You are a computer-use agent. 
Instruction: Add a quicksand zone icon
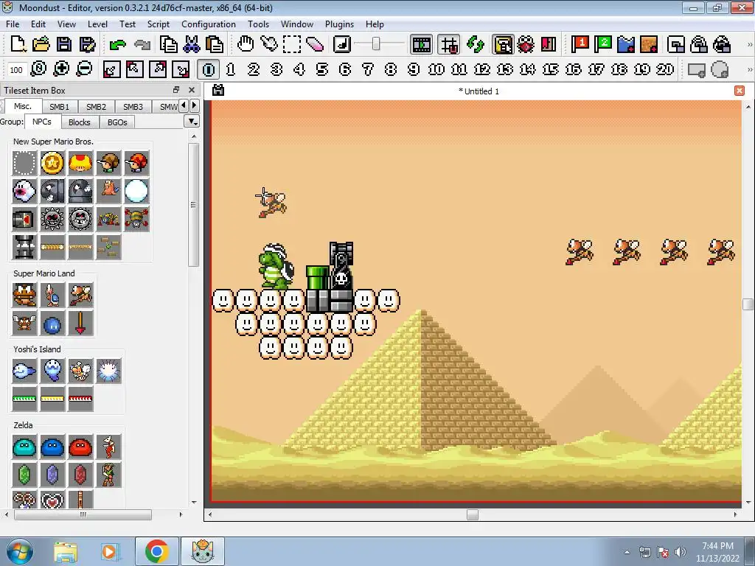(649, 44)
